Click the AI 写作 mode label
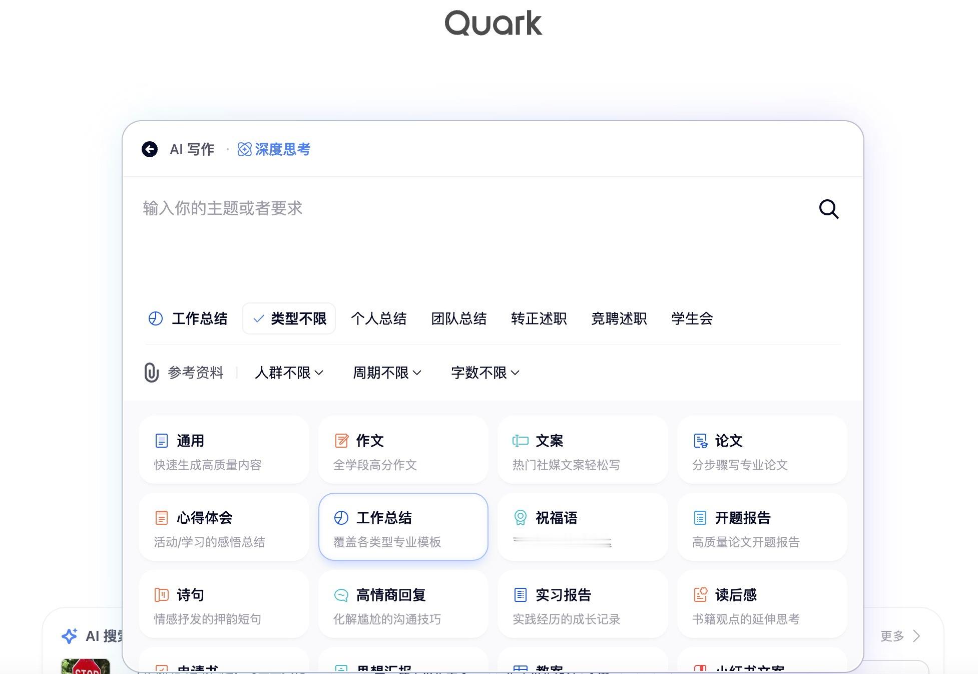Image resolution: width=978 pixels, height=674 pixels. point(192,149)
